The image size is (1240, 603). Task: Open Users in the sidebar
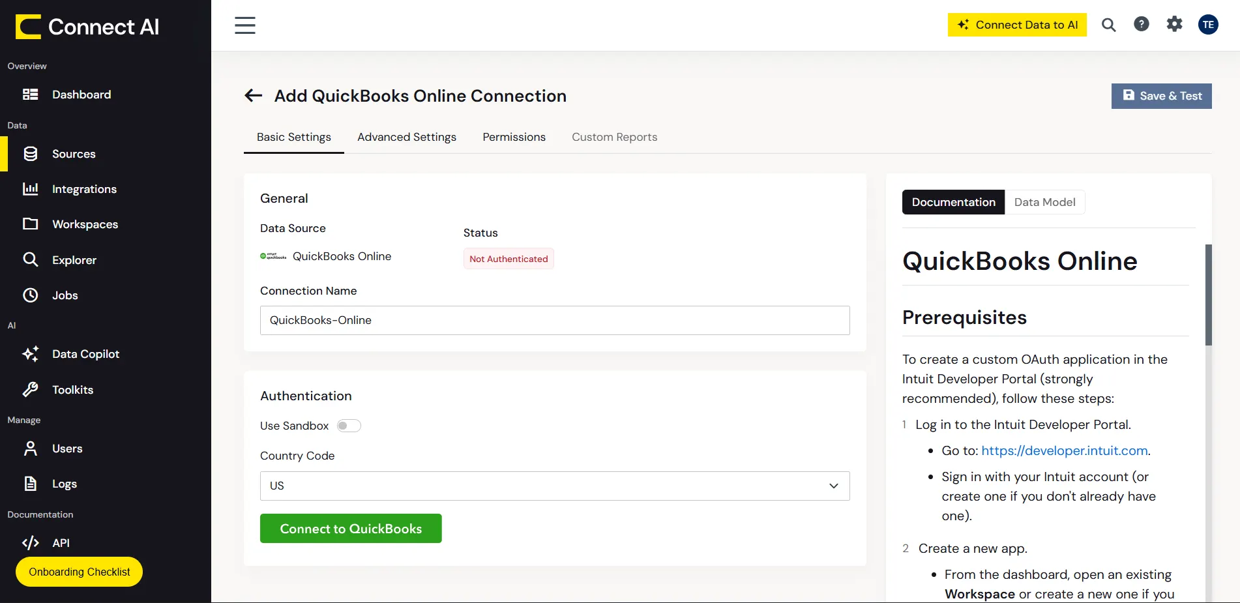(106, 449)
